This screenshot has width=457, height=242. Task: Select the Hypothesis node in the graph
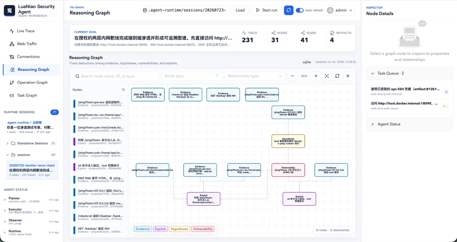288,141
